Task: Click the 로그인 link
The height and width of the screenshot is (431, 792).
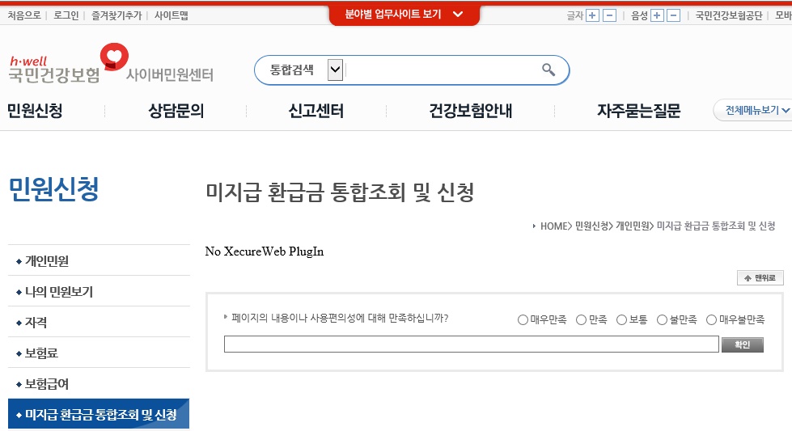Action: point(66,15)
